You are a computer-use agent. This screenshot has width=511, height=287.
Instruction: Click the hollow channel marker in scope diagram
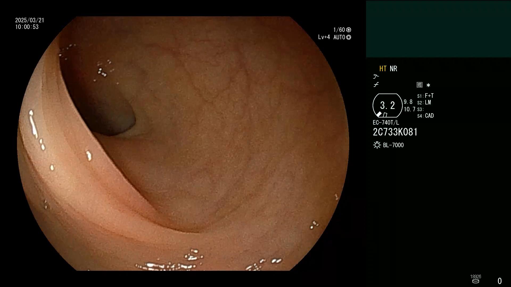tap(385, 115)
